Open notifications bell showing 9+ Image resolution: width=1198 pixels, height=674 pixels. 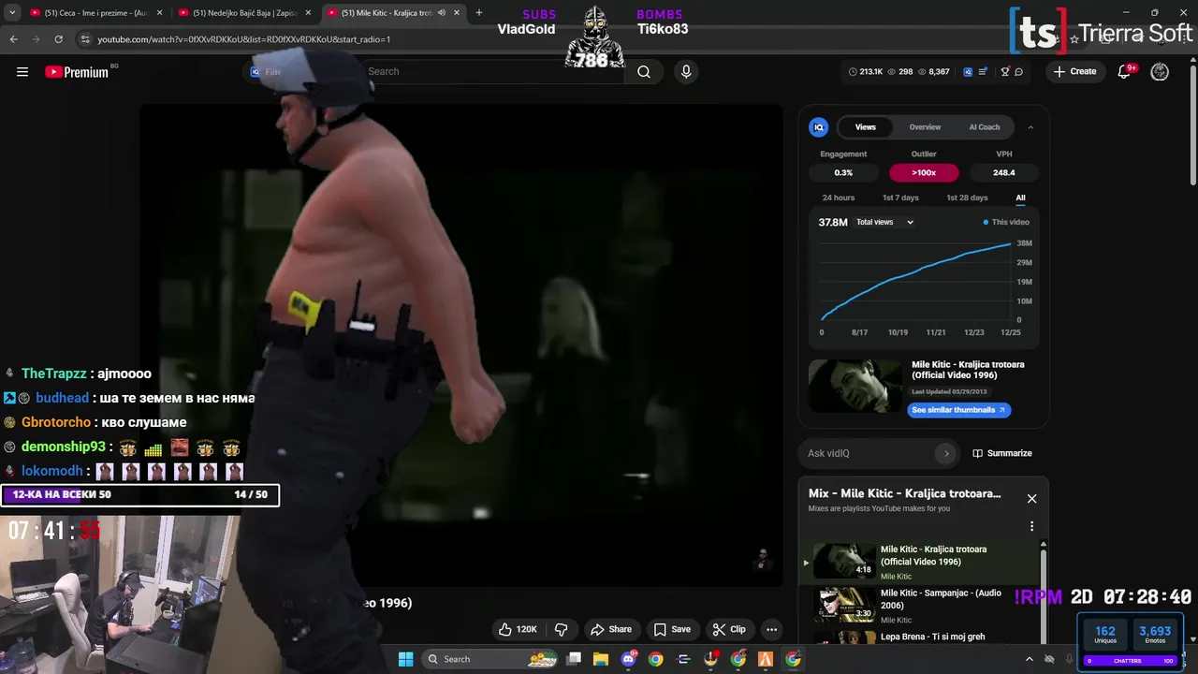1125,72
